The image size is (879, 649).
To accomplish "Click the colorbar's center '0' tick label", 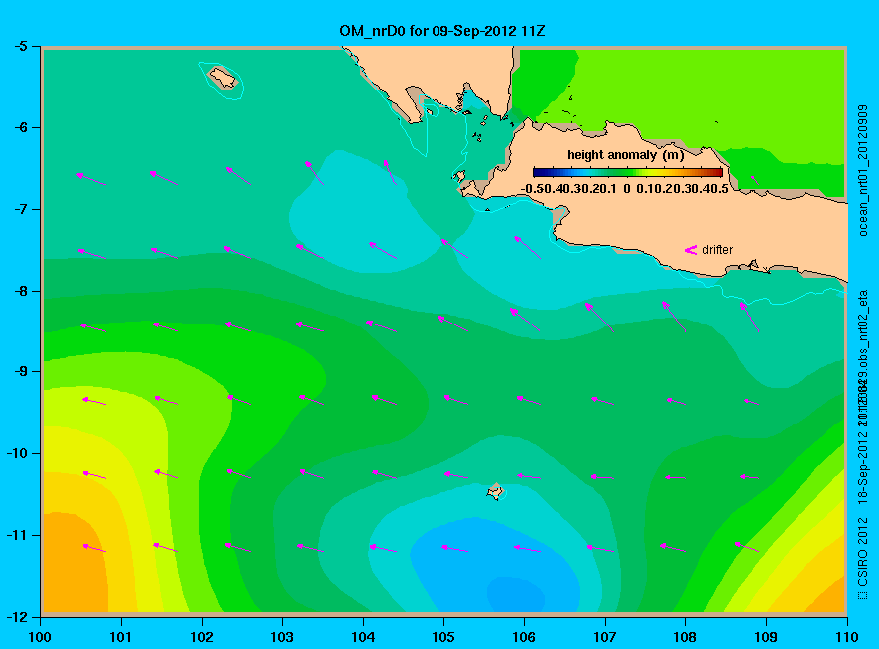I will click(626, 189).
